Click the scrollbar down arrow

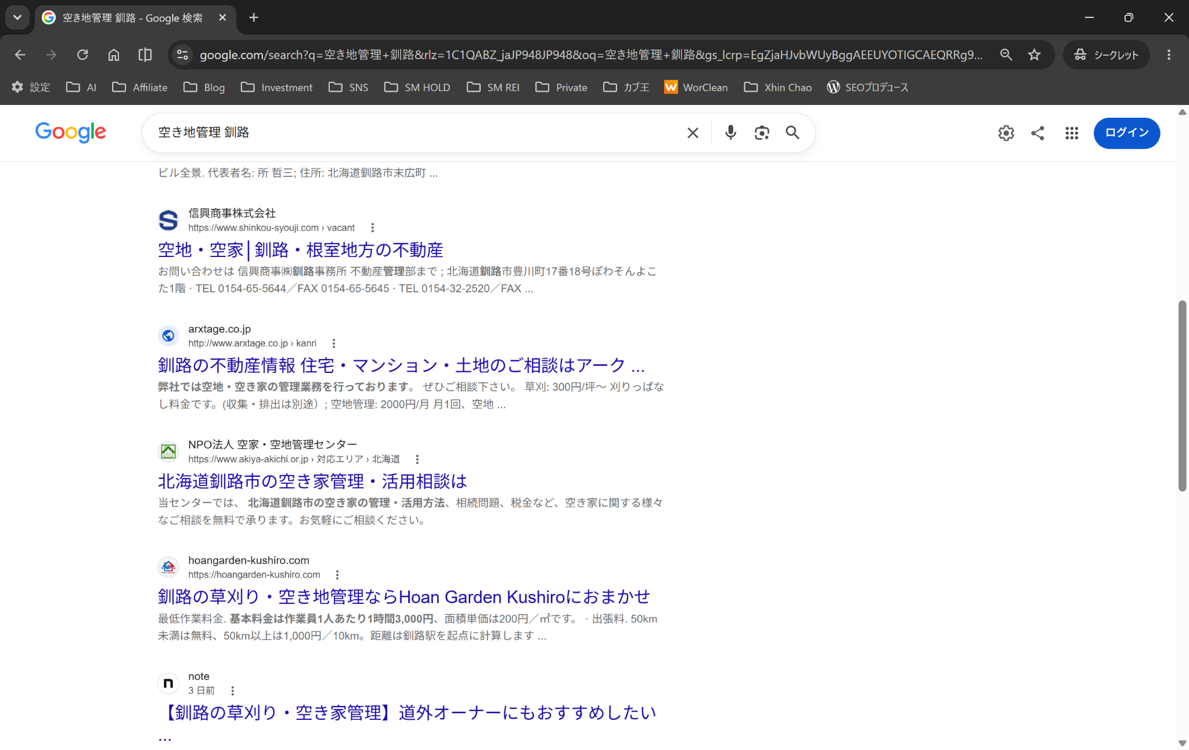coord(1182,743)
